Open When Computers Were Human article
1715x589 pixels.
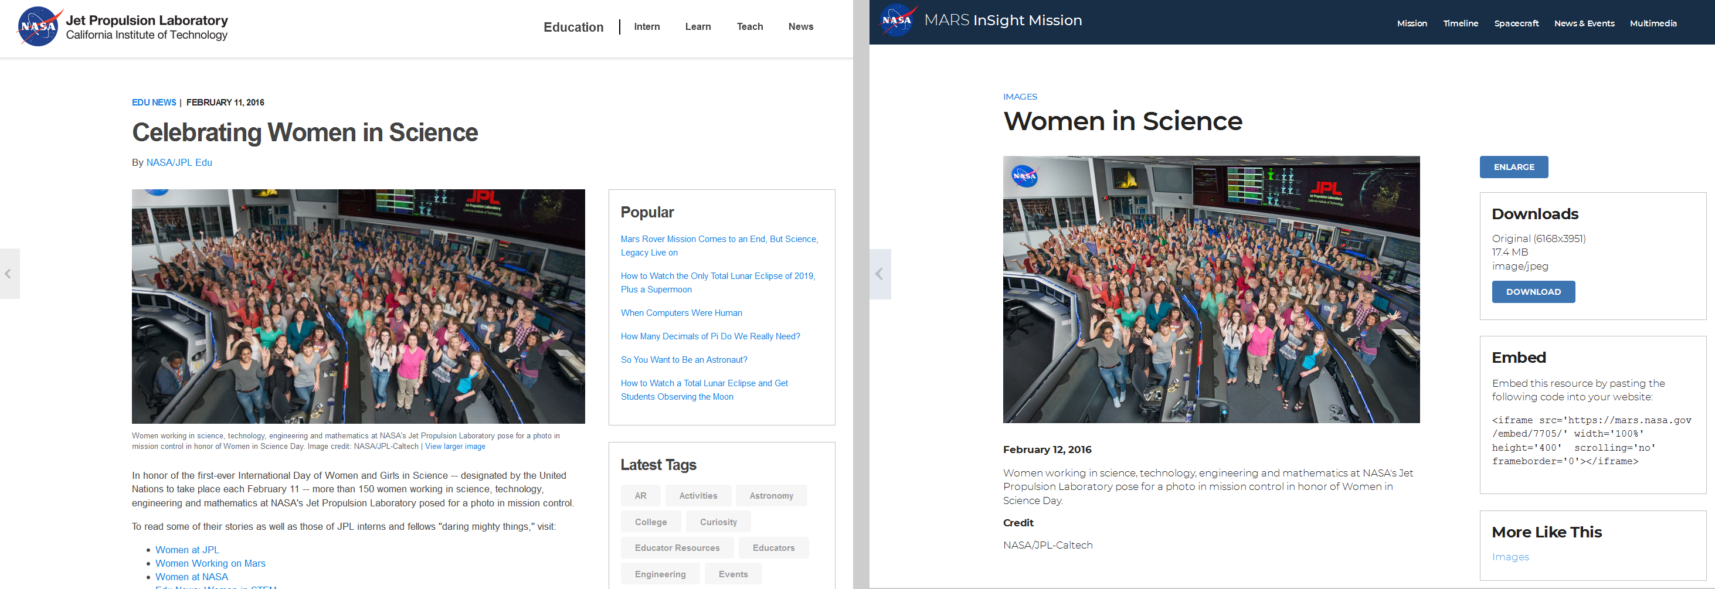coord(681,313)
